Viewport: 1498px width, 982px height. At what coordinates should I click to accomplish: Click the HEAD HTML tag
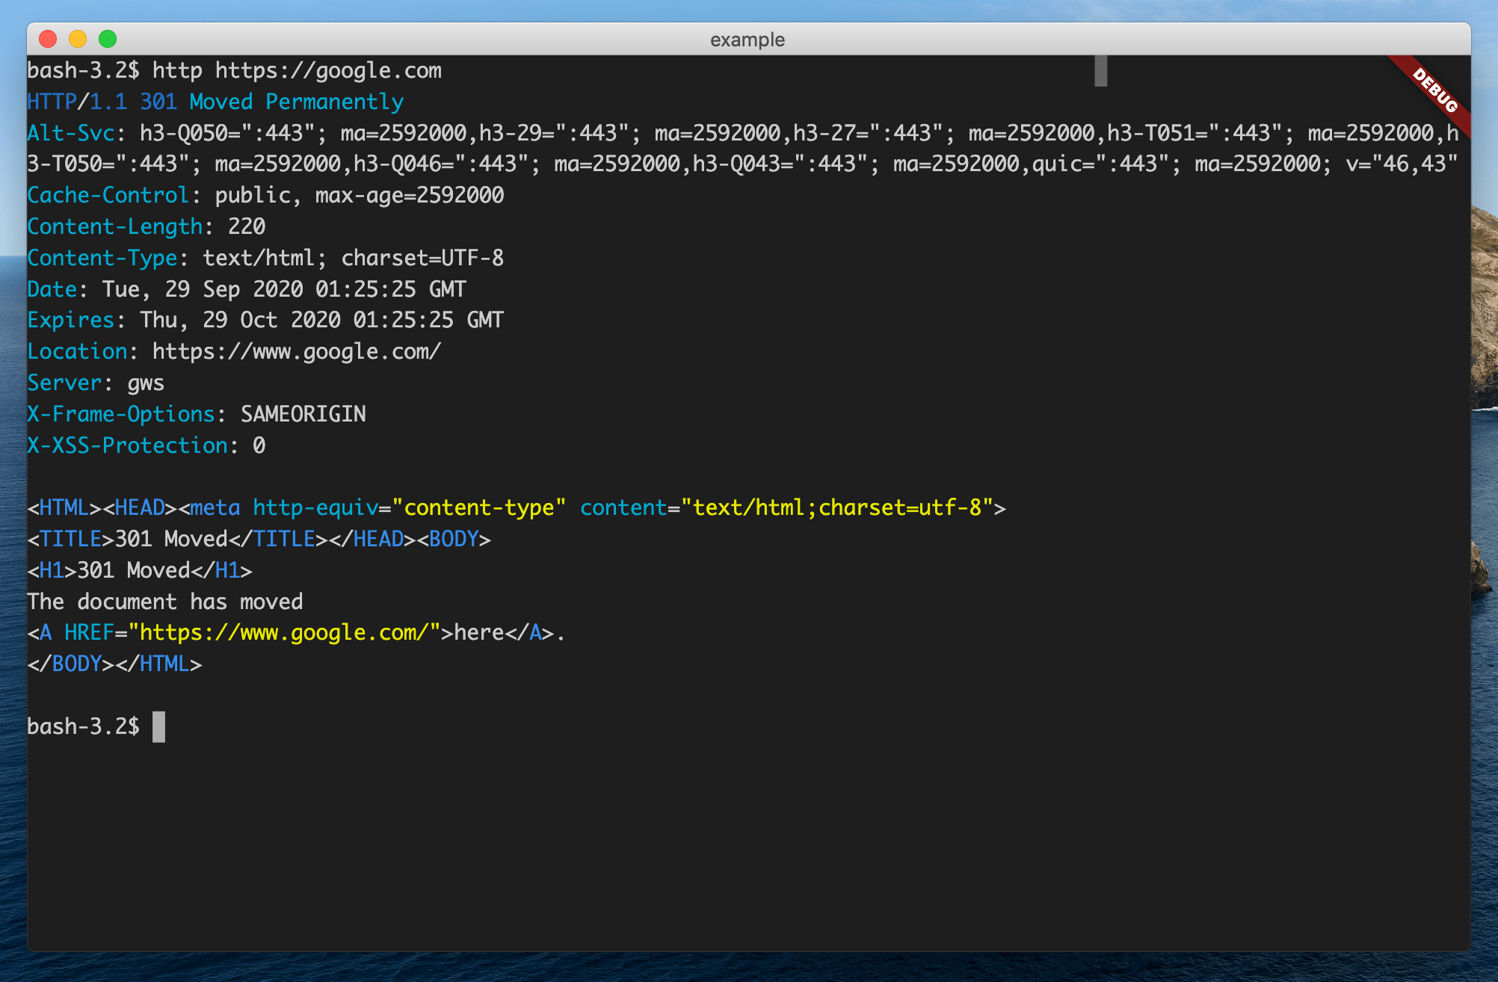click(141, 507)
